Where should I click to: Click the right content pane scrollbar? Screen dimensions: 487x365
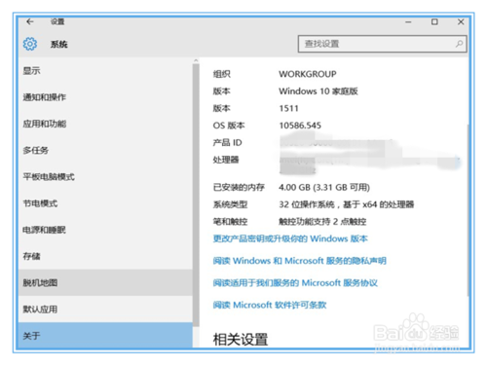468,210
